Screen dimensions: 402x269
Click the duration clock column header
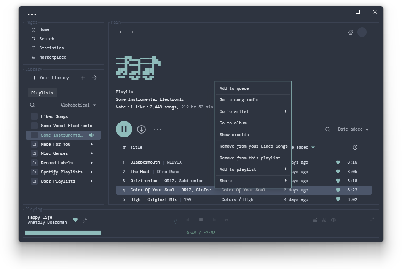tap(355, 147)
